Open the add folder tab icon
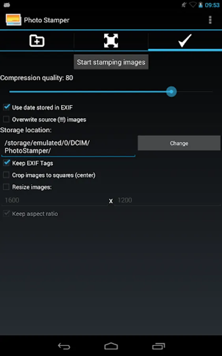This screenshot has height=356, width=222. coord(37,41)
